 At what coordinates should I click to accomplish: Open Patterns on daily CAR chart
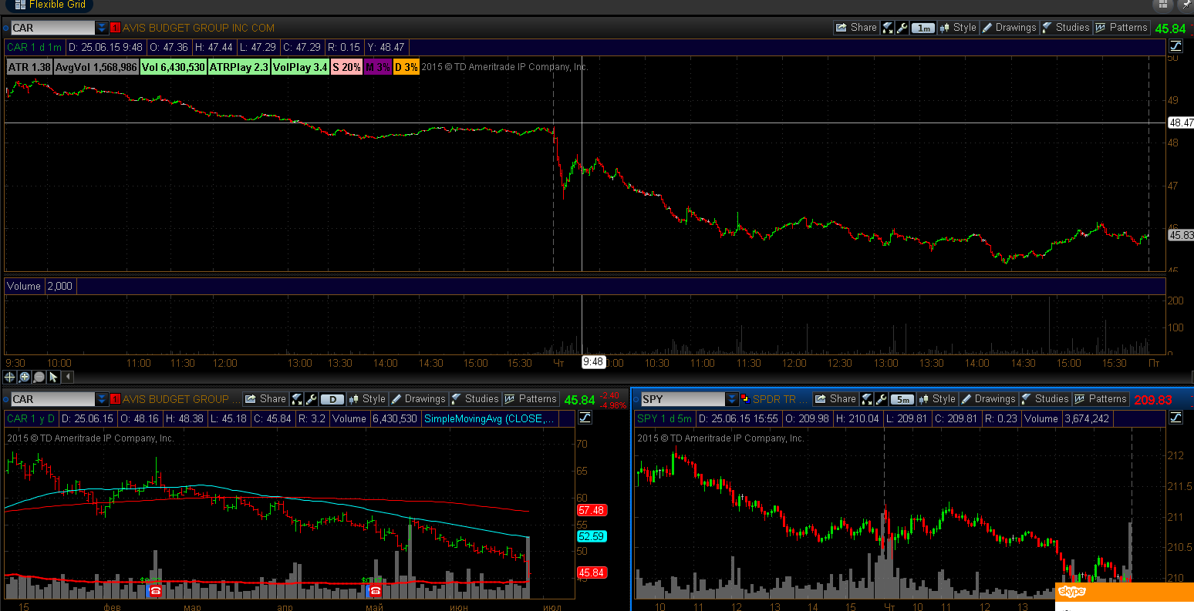tap(530, 399)
